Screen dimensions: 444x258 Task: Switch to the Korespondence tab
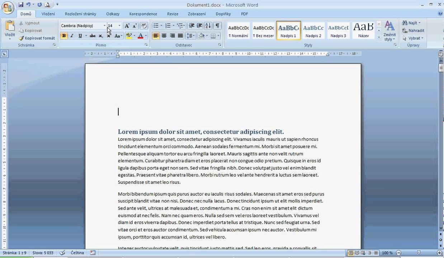click(x=143, y=14)
